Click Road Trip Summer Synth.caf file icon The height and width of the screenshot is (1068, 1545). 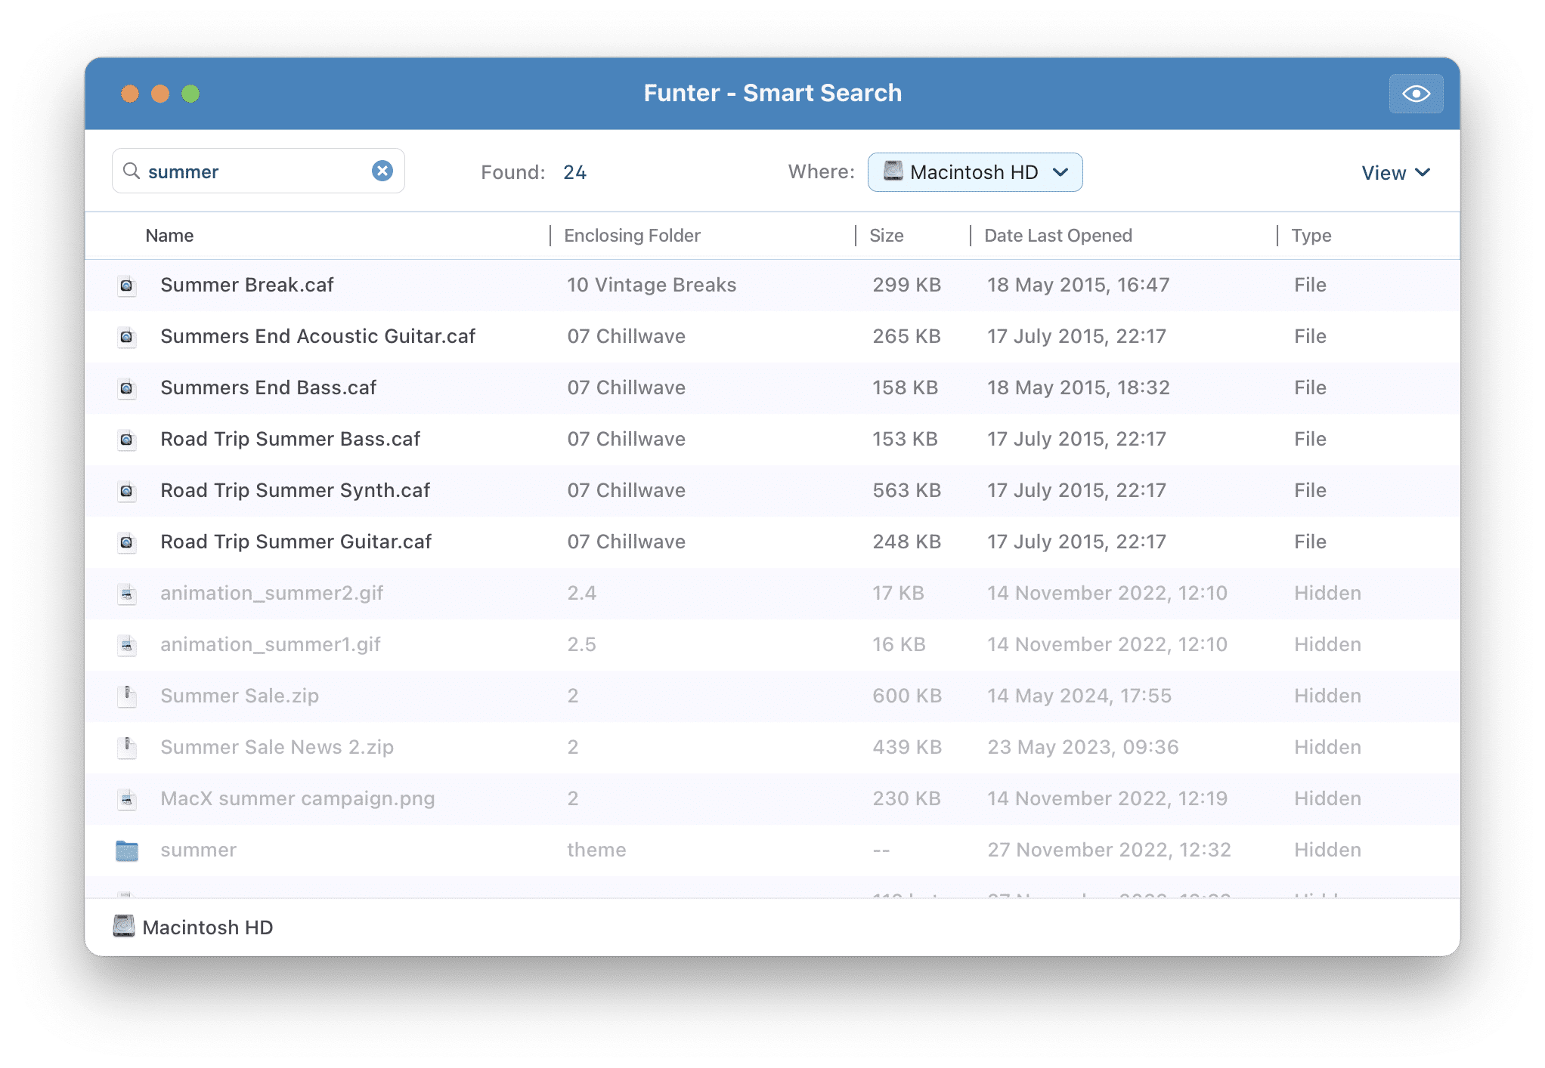click(x=127, y=491)
